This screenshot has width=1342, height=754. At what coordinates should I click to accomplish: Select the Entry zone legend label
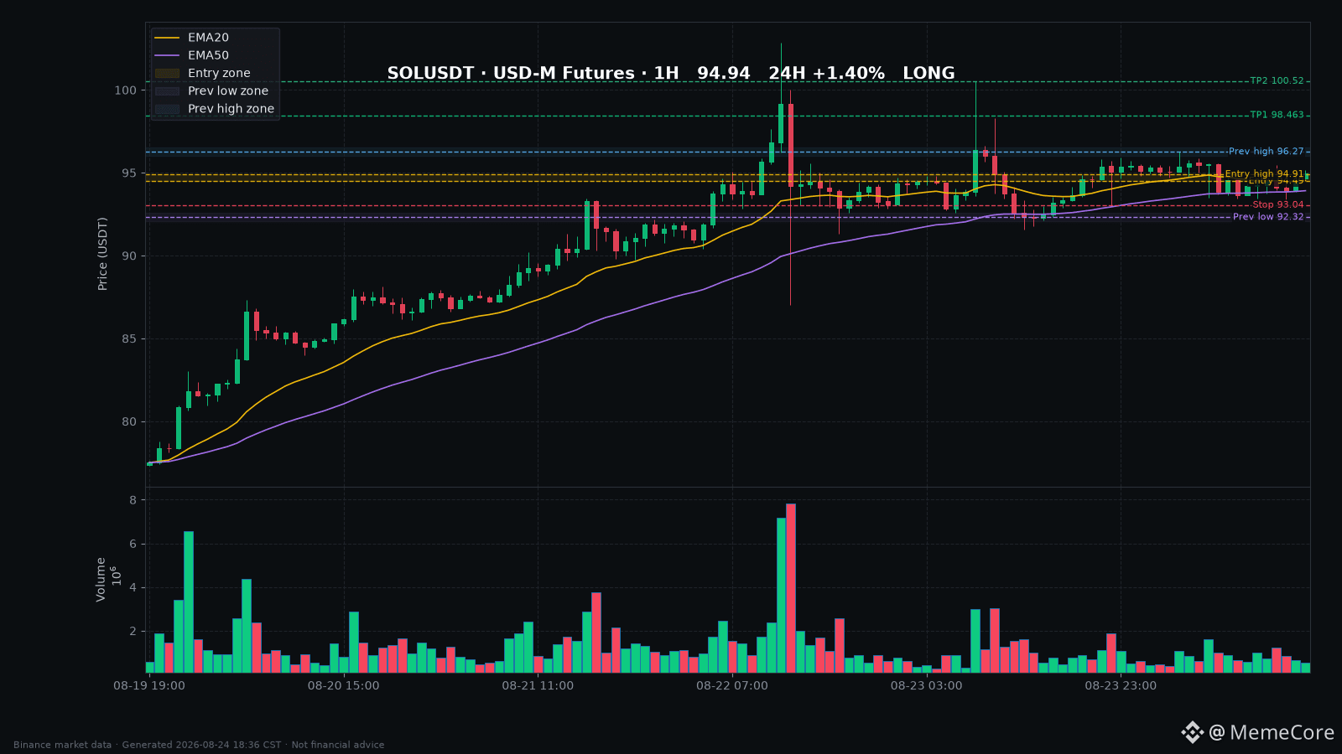coord(219,74)
